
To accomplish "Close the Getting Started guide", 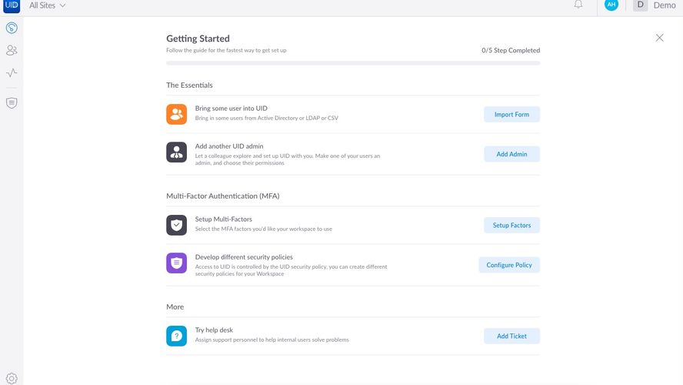I will [659, 38].
